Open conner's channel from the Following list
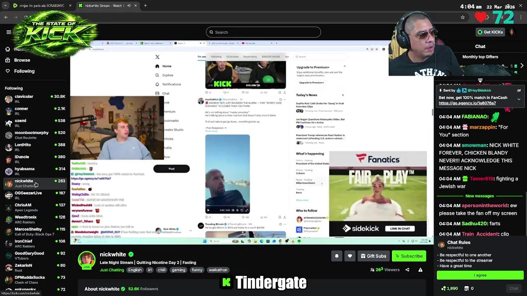The height and width of the screenshot is (296, 527). tap(35, 111)
